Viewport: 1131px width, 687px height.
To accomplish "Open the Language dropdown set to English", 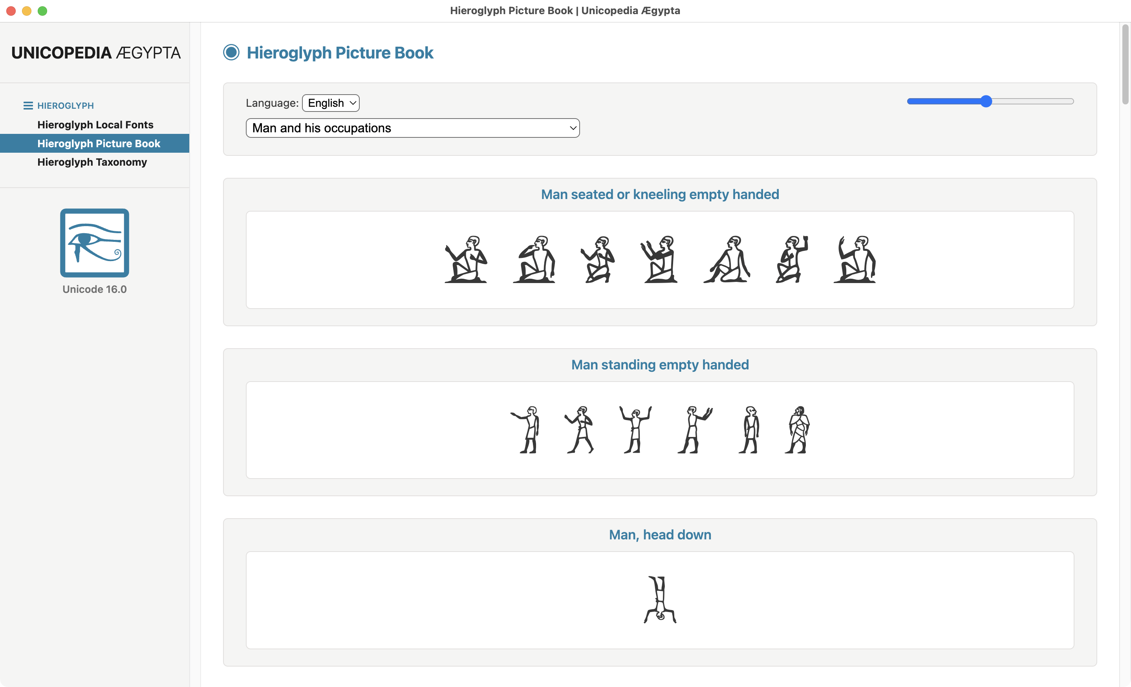I will 331,103.
